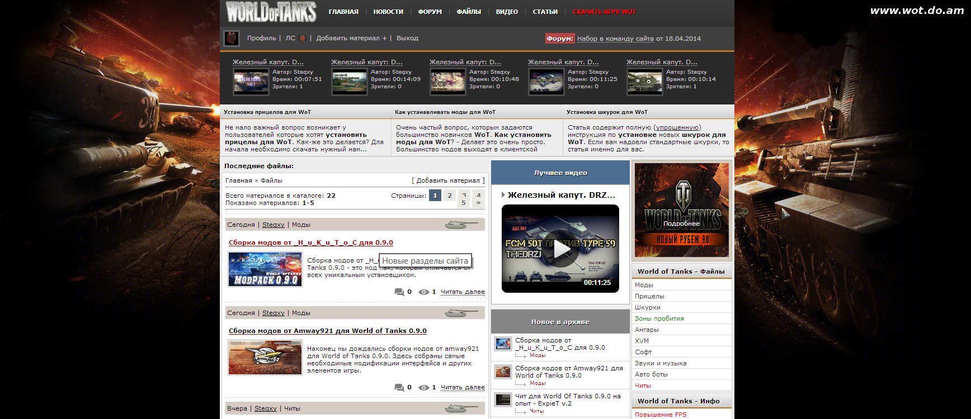Click the red СКАЧАТЬ ИГРУ WOT link
Image resolution: width=971 pixels, height=419 pixels.
(x=604, y=12)
